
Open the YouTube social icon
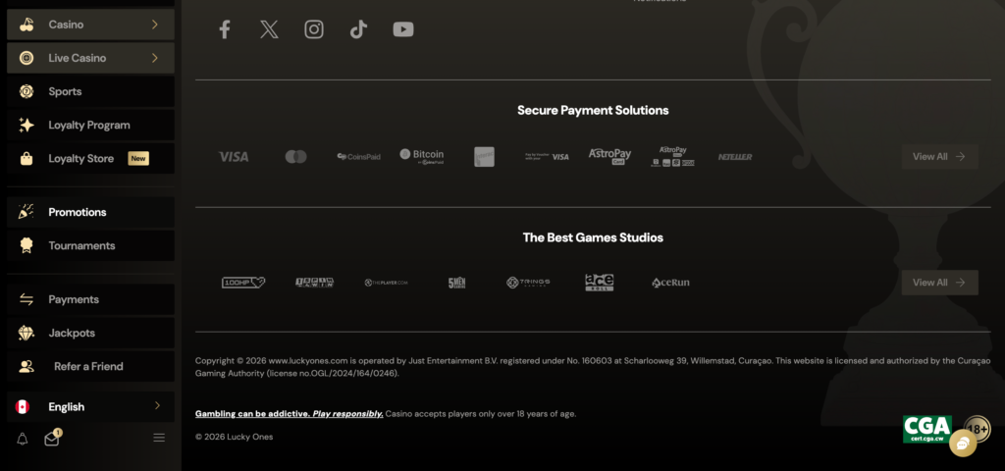point(403,29)
